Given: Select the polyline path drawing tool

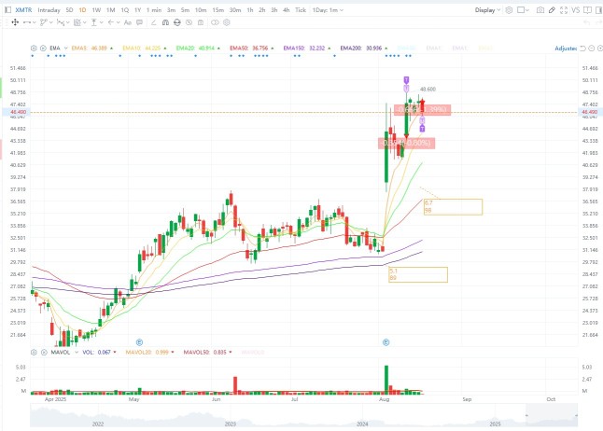Looking at the screenshot, I should 44,22.
